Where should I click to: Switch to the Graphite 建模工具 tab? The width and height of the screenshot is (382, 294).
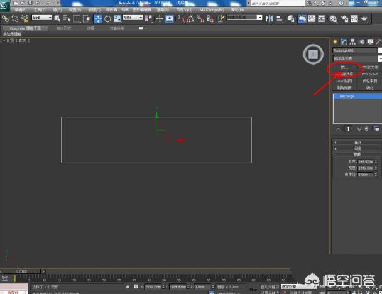[x=26, y=28]
